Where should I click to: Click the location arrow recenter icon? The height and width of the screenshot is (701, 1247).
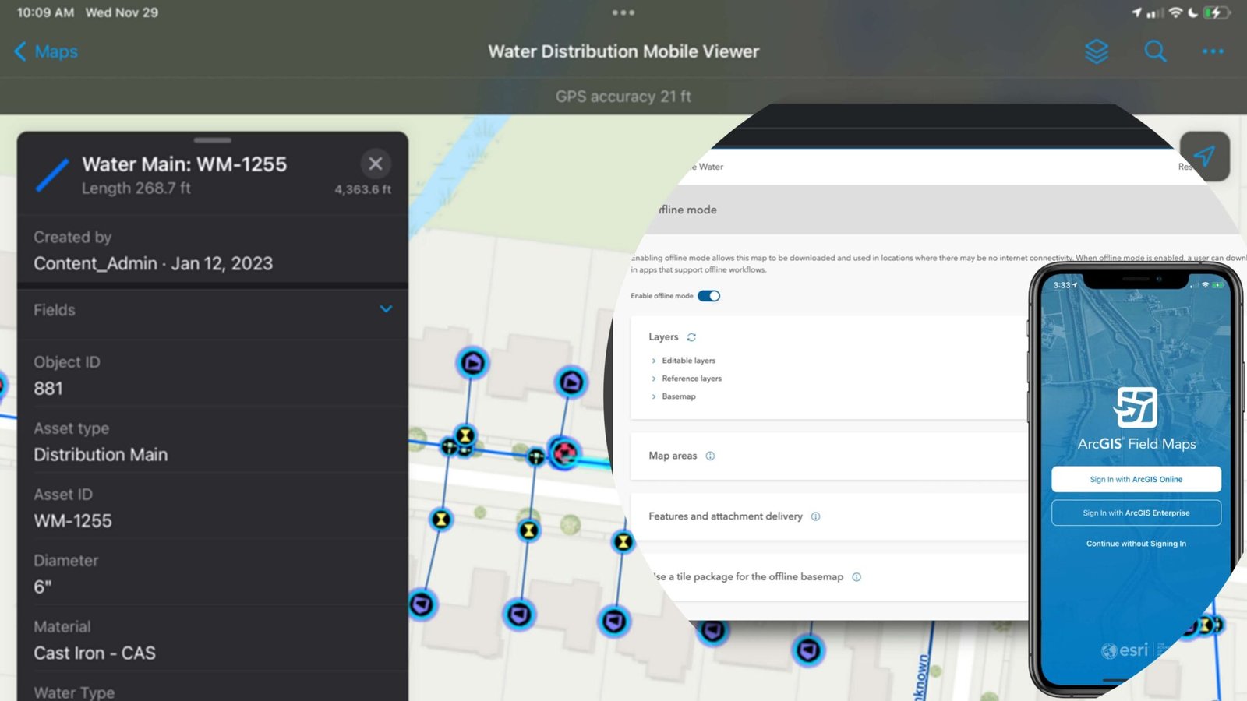click(x=1205, y=157)
